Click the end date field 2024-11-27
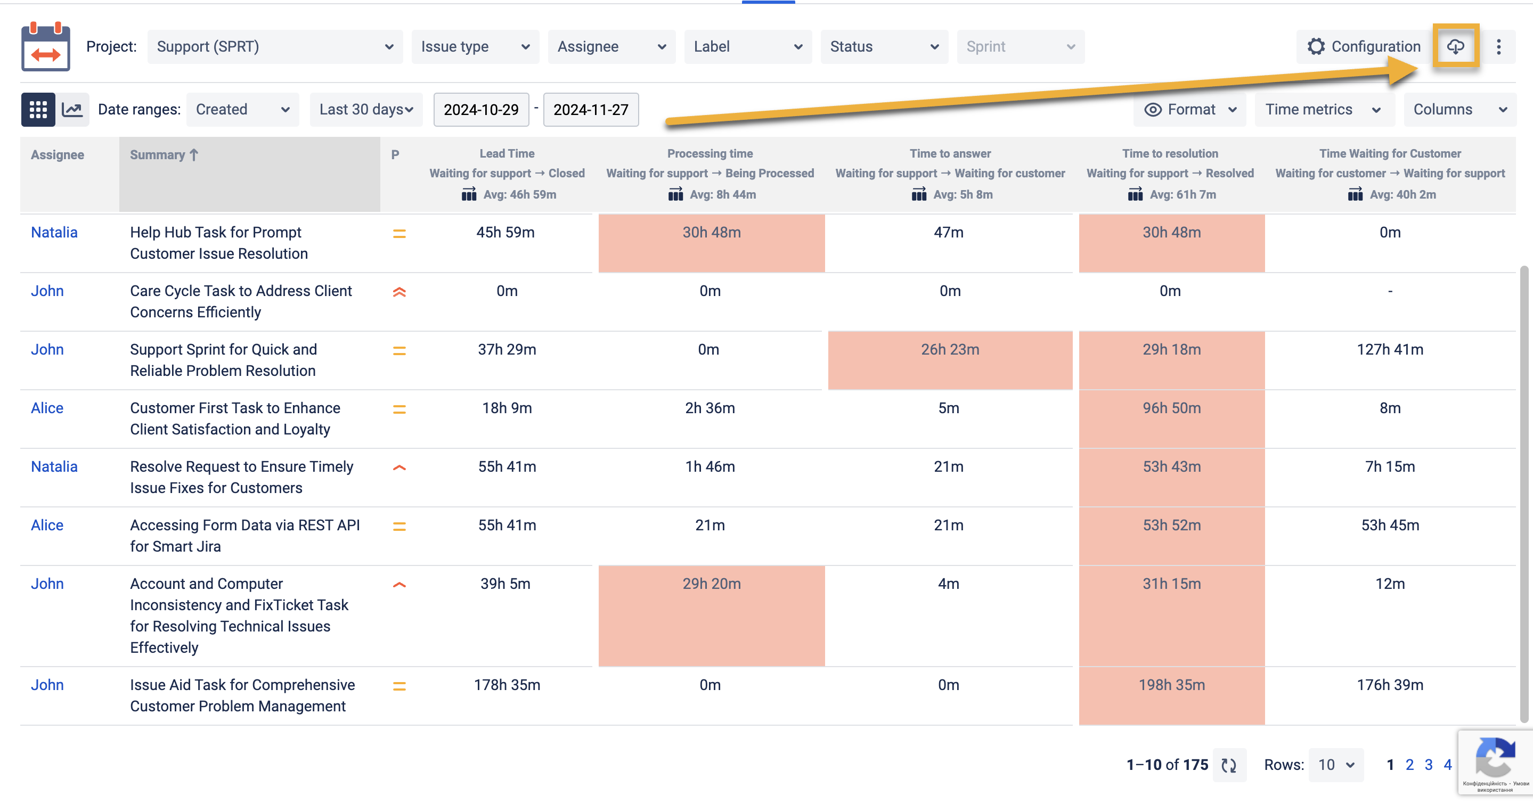 590,110
